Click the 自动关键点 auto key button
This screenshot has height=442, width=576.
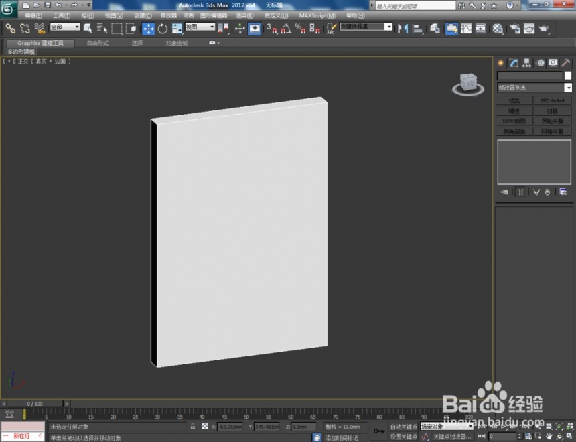[x=404, y=426]
